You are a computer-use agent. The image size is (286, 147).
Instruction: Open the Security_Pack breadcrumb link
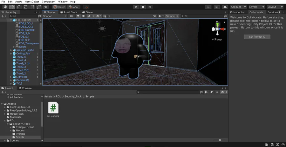coord(73,96)
